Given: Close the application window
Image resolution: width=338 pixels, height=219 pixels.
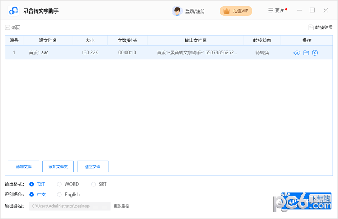Looking at the screenshot, I should click(x=326, y=10).
